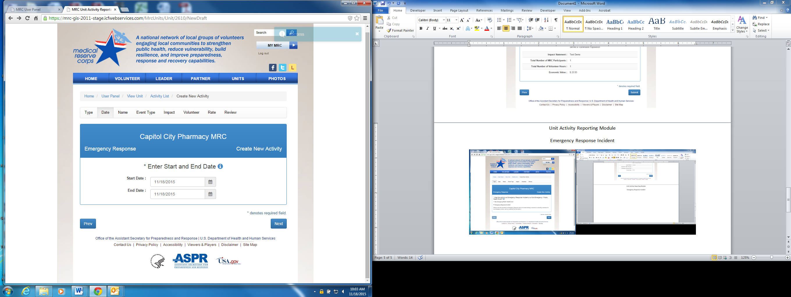The width and height of the screenshot is (791, 297).
Task: Open the Start Date calendar picker
Action: point(210,182)
